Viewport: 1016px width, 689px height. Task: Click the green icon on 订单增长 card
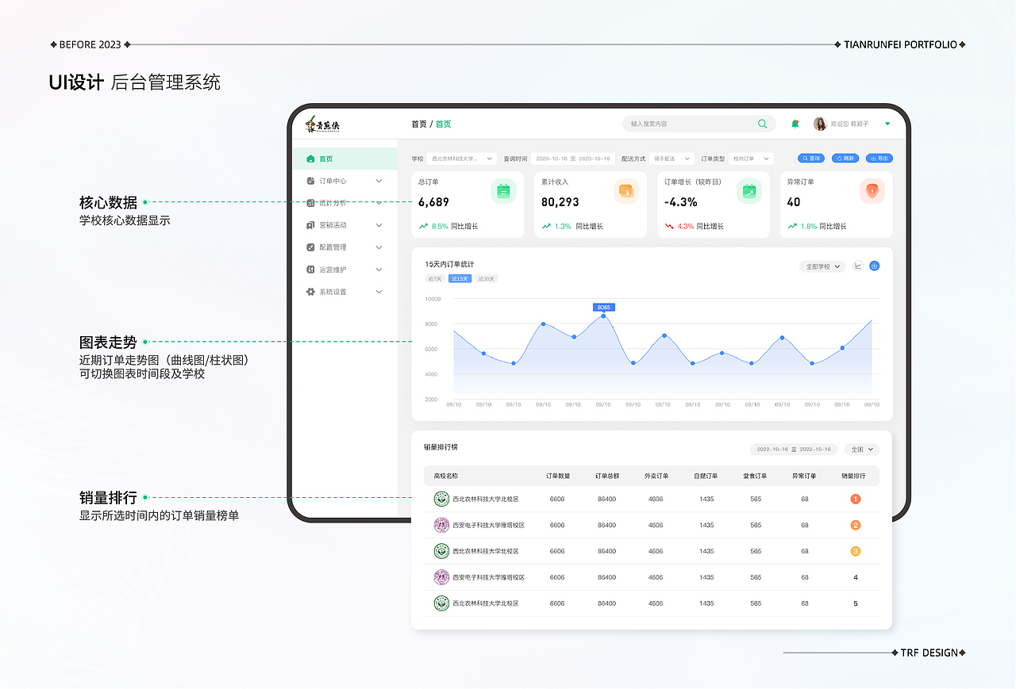tap(749, 190)
